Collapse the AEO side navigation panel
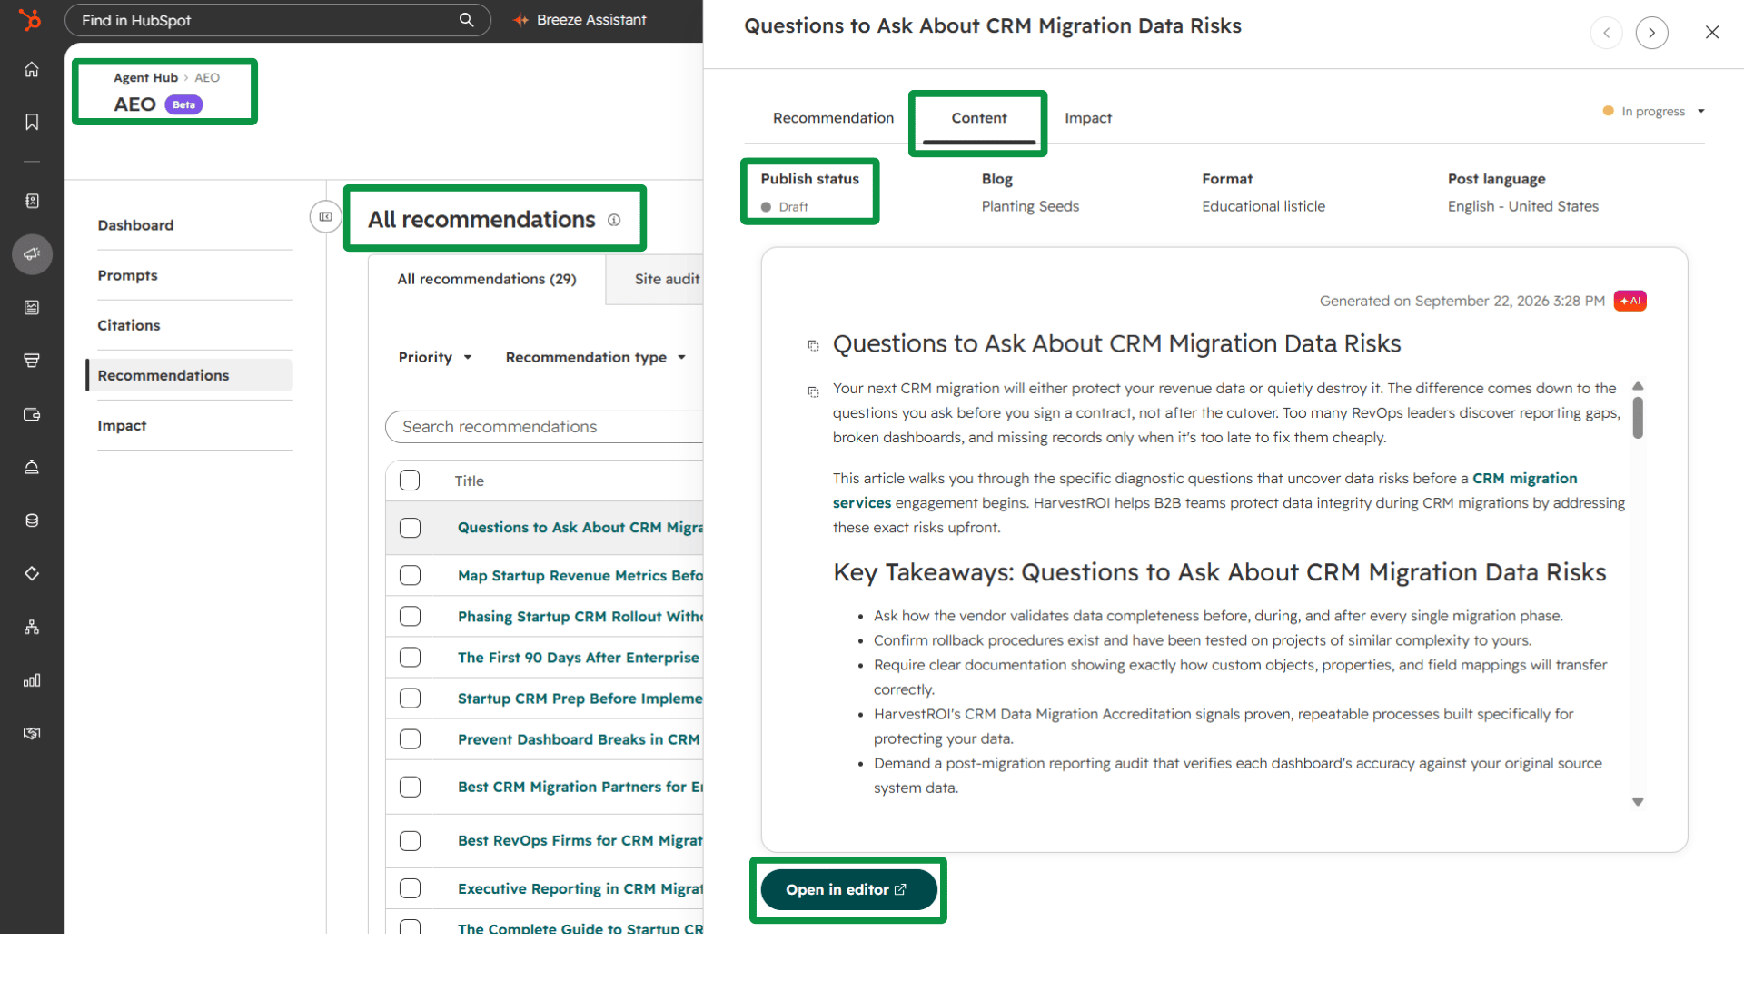The width and height of the screenshot is (1744, 981). (x=325, y=217)
